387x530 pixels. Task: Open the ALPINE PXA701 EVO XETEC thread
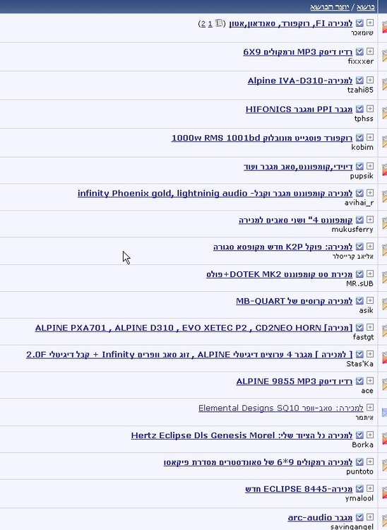[194, 328]
